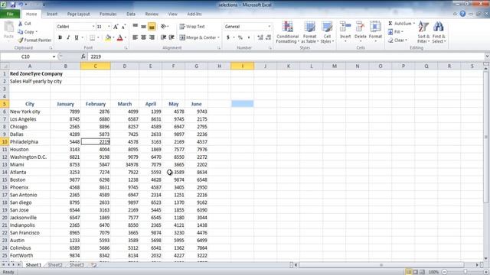Open the File tab
Viewport: 490px width, 275px height.
pos(10,14)
